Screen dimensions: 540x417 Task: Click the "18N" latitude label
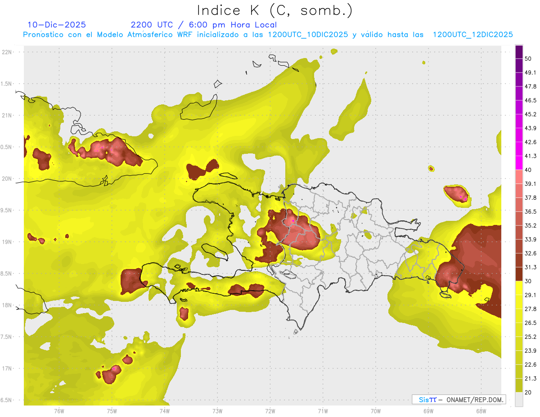pos(7,305)
